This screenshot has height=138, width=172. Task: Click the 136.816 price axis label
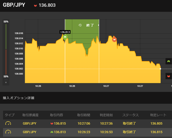click(19, 33)
